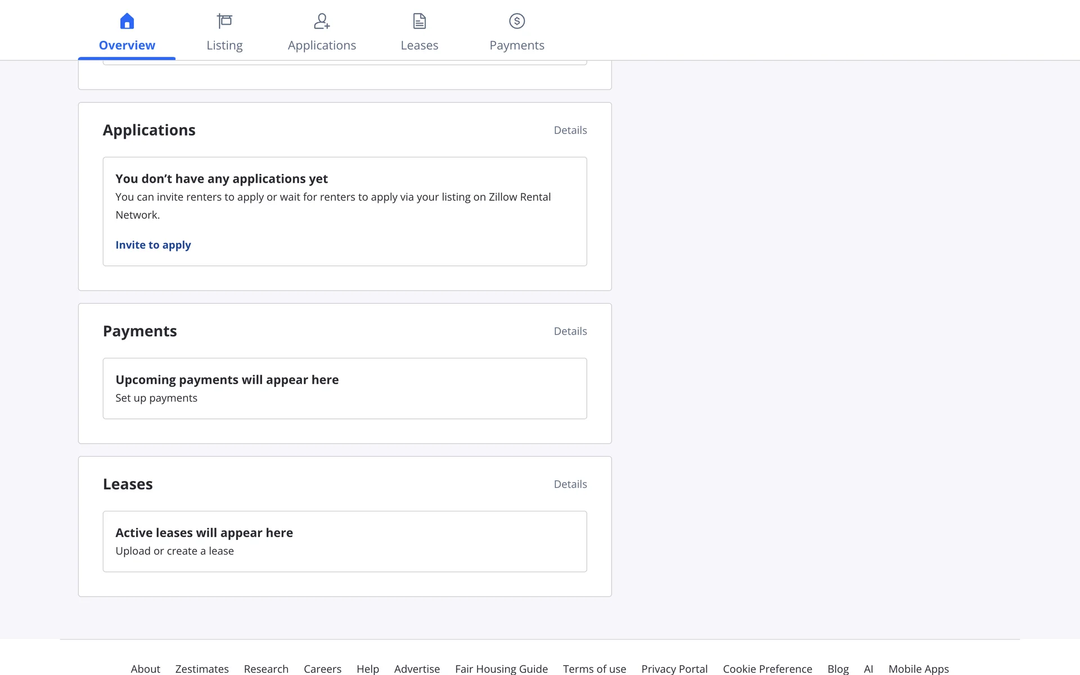
Task: Select the Payments tab label
Action: point(517,45)
